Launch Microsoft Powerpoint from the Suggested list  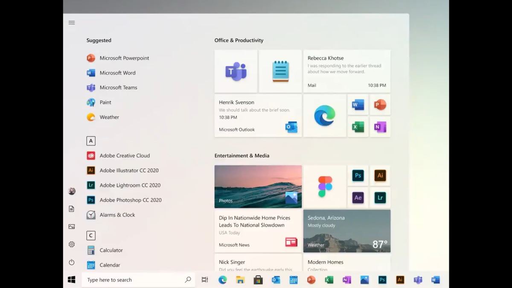click(118, 58)
